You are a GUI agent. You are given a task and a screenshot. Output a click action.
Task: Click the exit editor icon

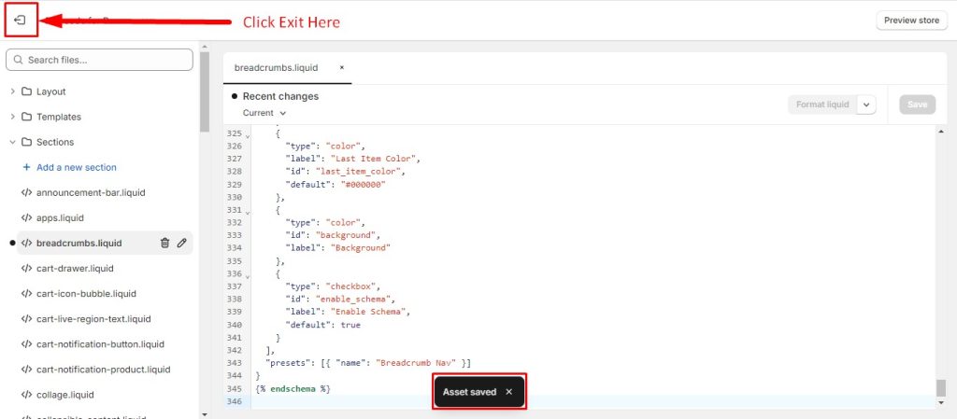pos(21,21)
